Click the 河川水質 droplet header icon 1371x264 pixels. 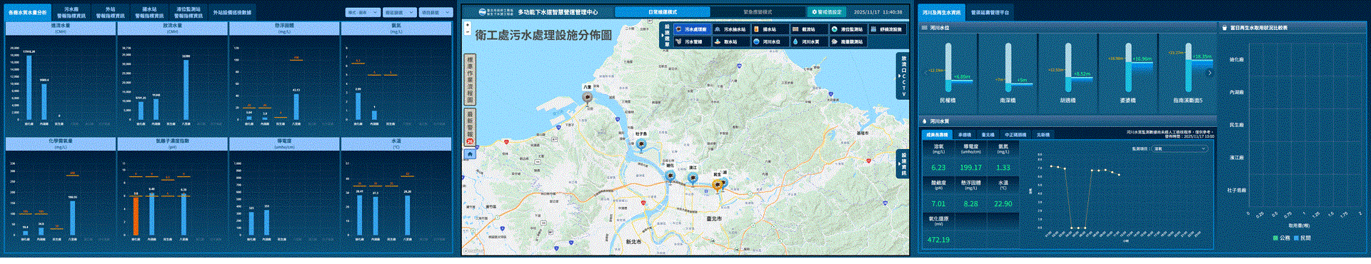coord(924,121)
